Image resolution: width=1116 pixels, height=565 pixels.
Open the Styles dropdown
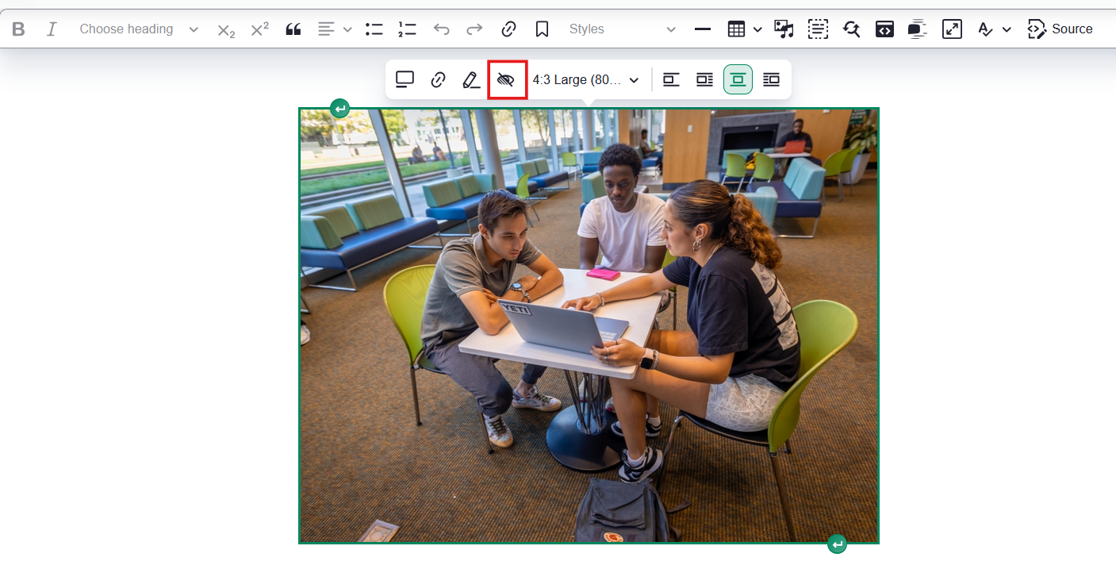[622, 29]
